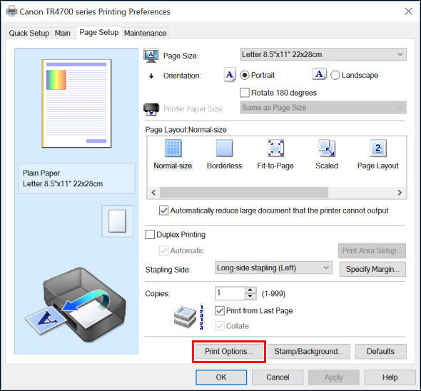Toggle the Collate checkbox
The width and height of the screenshot is (421, 391).
[x=220, y=326]
